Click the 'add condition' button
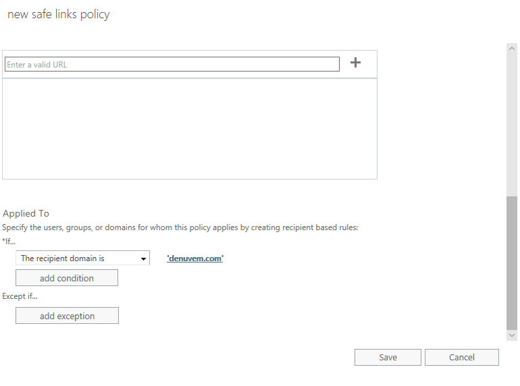This screenshot has width=520, height=386. [x=67, y=278]
